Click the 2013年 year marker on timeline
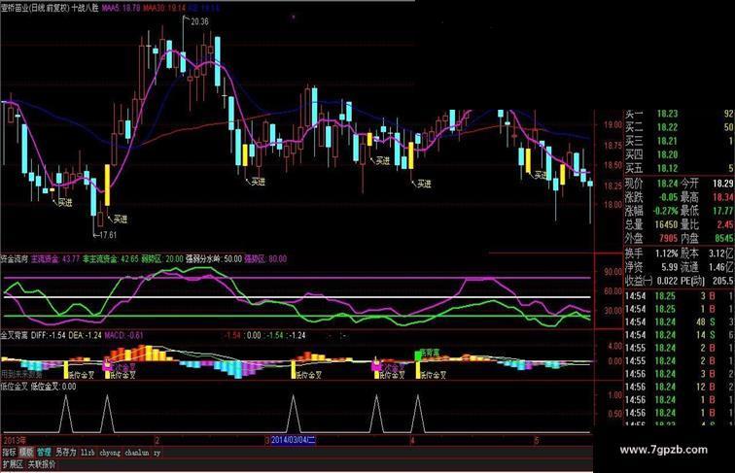The height and width of the screenshot is (473, 735). (x=15, y=440)
